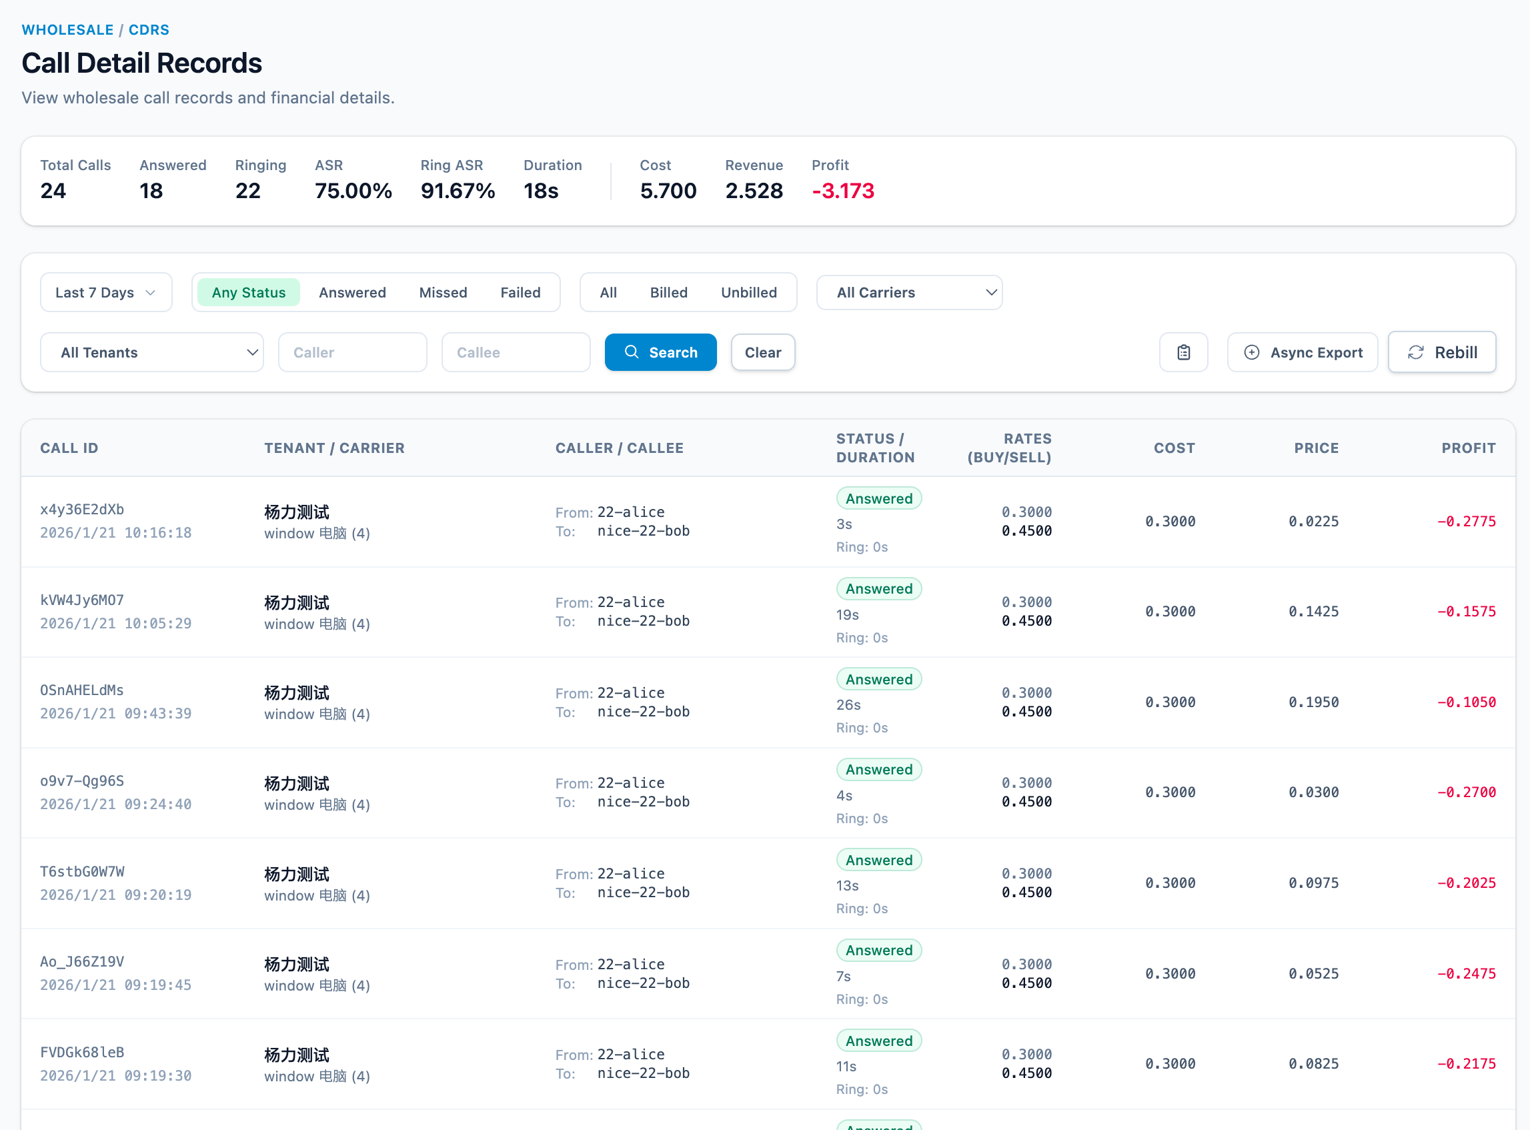Open the CDRS breadcrumb link

pos(149,29)
